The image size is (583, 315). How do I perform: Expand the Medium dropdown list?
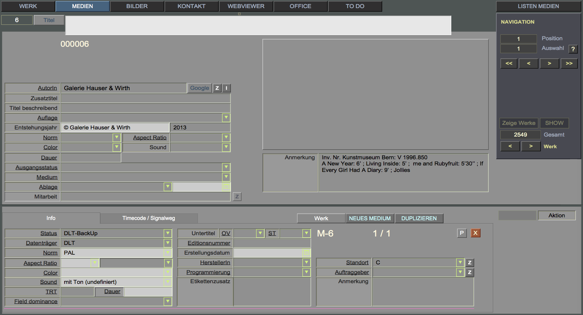pos(226,177)
